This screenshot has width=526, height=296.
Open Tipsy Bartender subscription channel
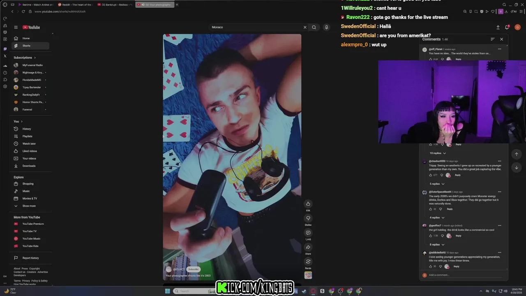(x=31, y=87)
